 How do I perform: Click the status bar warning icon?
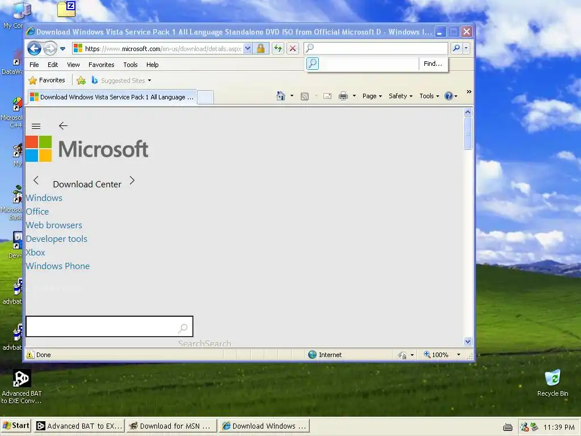[30, 355]
